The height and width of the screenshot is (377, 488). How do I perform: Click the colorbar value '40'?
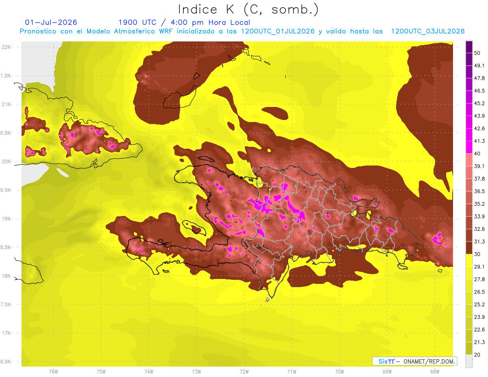pyautogui.click(x=477, y=154)
